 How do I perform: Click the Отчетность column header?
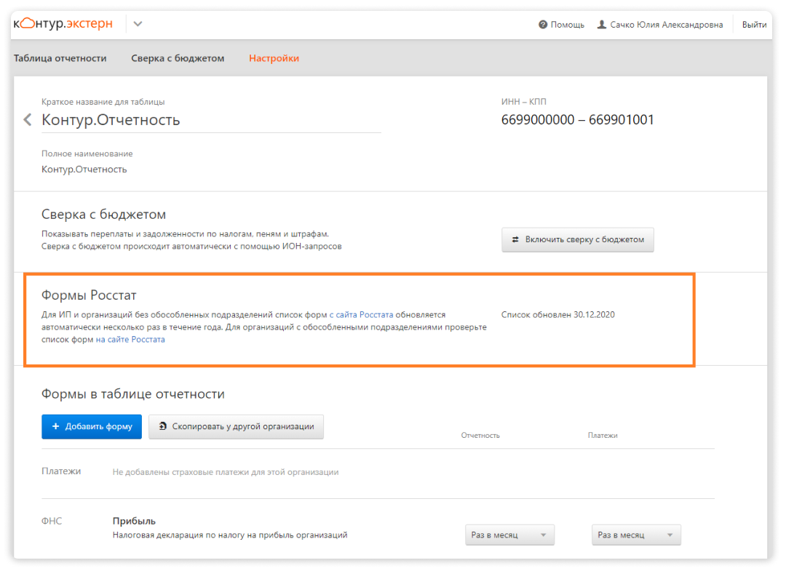click(x=480, y=435)
